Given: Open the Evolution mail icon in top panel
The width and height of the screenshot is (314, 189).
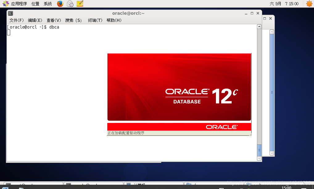Looking at the screenshot, I should point(70,4).
